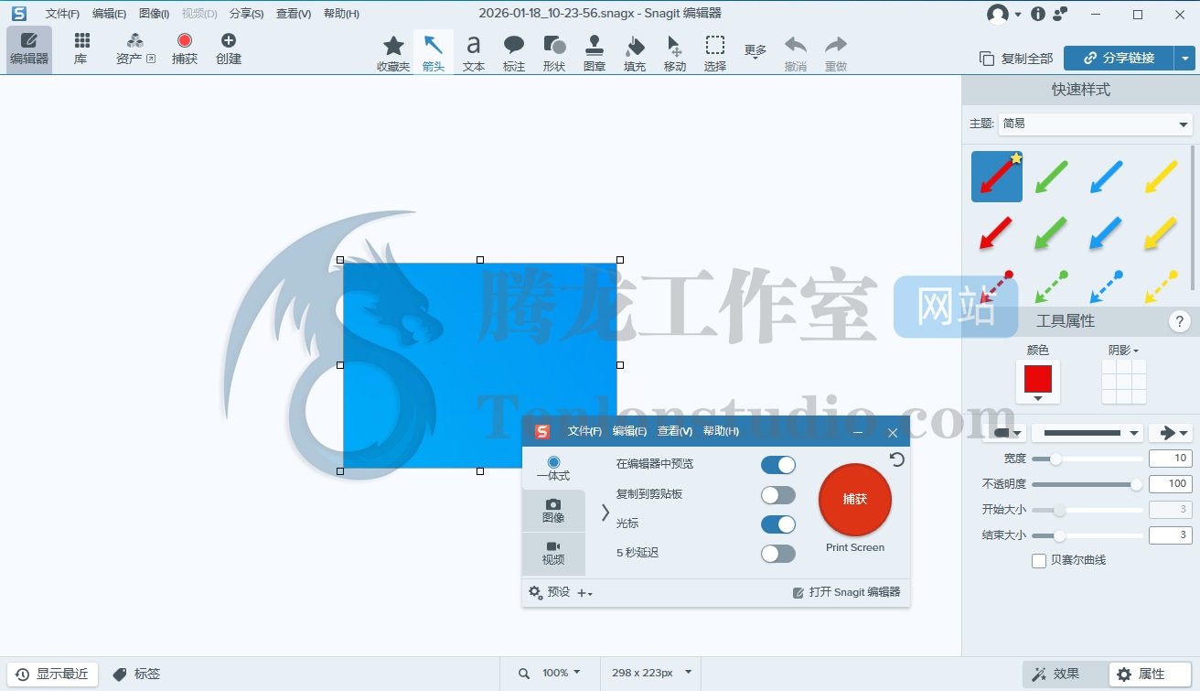This screenshot has height=691, width=1200.
Task: Click the 收藏夹 favorites star
Action: pyautogui.click(x=393, y=52)
